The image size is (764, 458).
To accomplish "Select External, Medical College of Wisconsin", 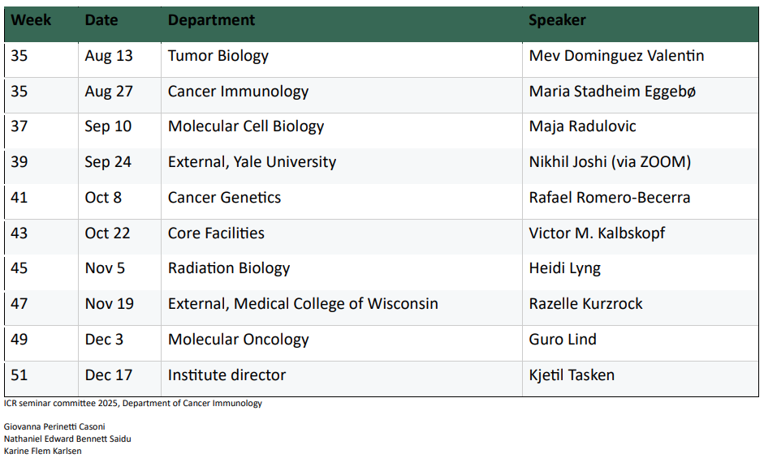I will coord(303,304).
